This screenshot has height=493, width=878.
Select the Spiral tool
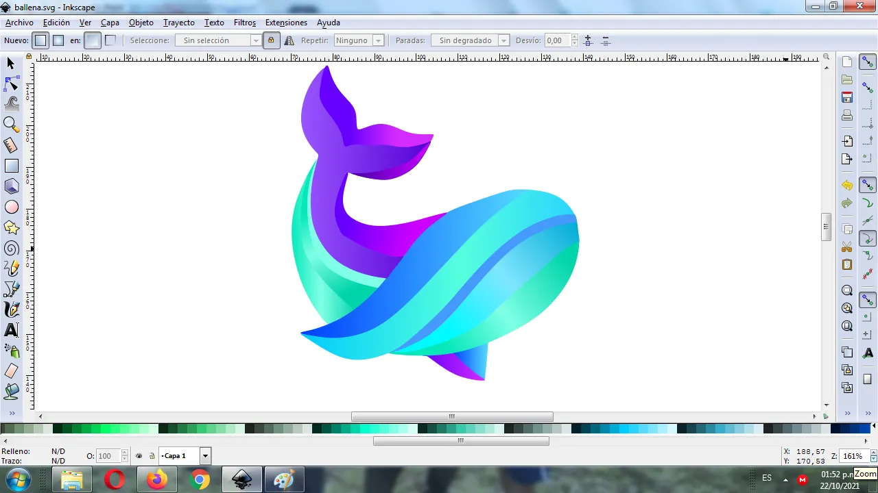click(11, 248)
